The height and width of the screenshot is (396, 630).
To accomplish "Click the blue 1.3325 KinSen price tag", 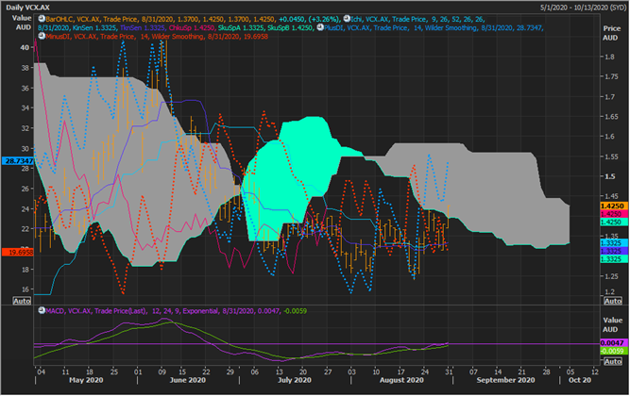I will click(614, 243).
